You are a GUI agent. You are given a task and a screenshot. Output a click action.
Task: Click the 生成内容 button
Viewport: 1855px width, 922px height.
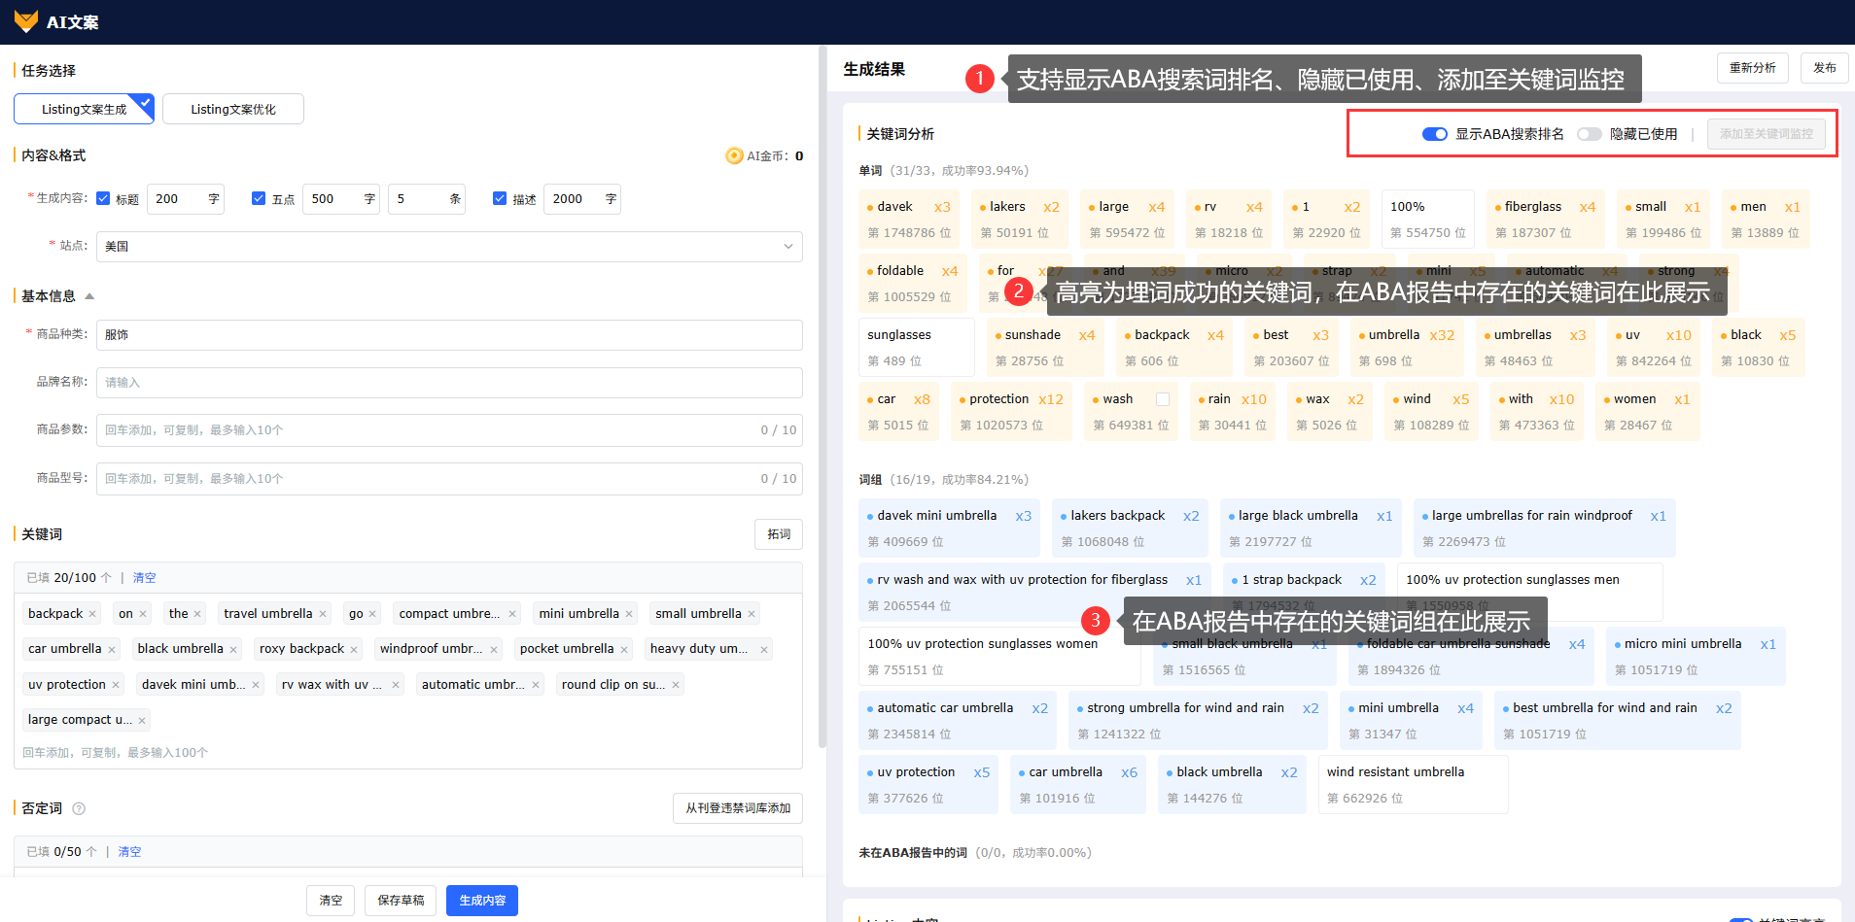point(482,901)
